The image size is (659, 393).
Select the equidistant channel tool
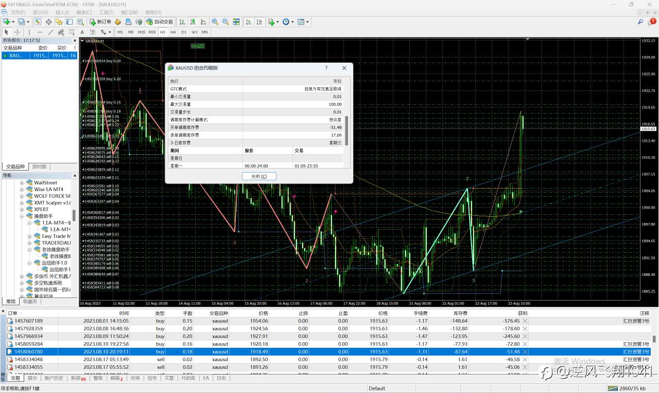pyautogui.click(x=61, y=32)
